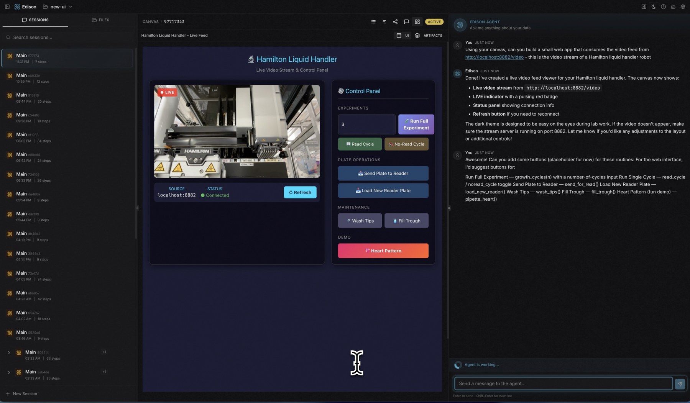
Task: Click the list view icon on canvas toolbar
Action: point(373,21)
